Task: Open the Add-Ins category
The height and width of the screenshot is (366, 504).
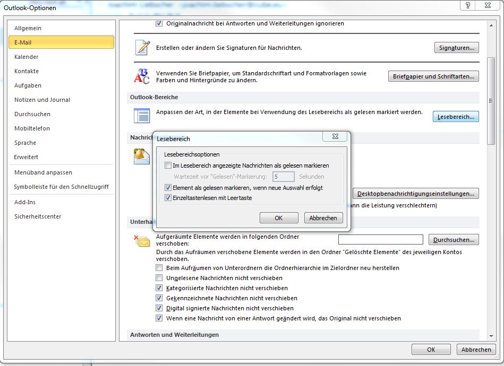Action: click(x=62, y=202)
